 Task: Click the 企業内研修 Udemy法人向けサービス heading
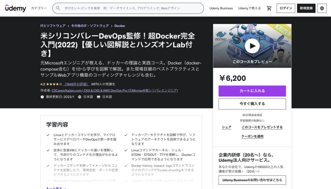(x=246, y=158)
